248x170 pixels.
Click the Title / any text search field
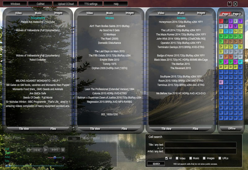click(x=200, y=145)
